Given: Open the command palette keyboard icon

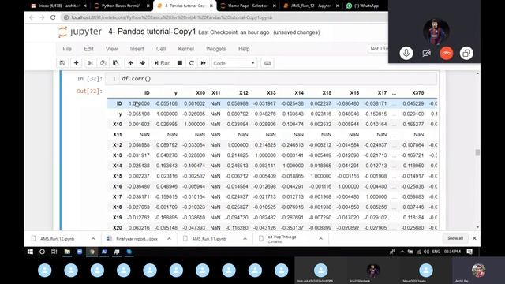Looking at the screenshot, I should point(267,63).
